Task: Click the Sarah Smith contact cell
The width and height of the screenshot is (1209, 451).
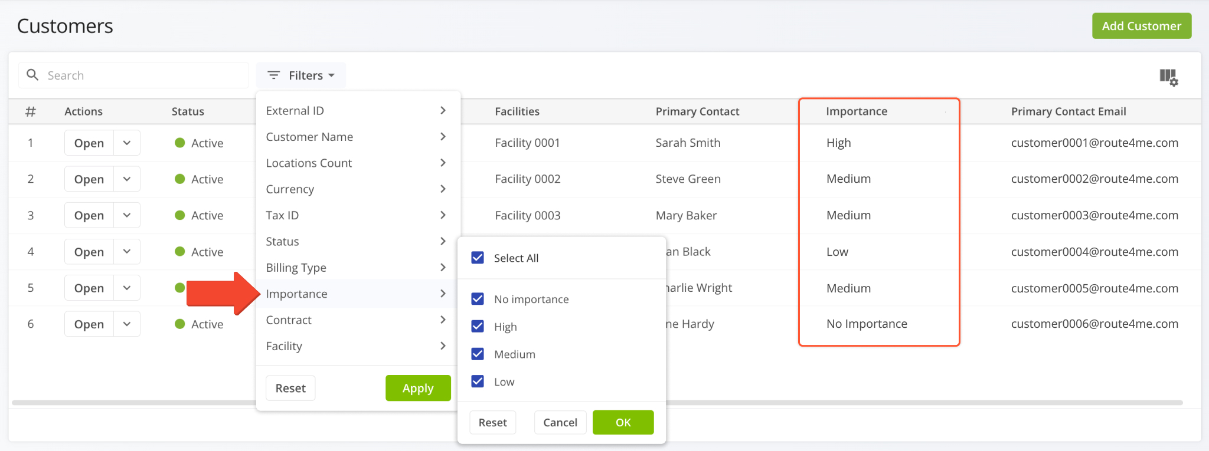Action: coord(688,143)
